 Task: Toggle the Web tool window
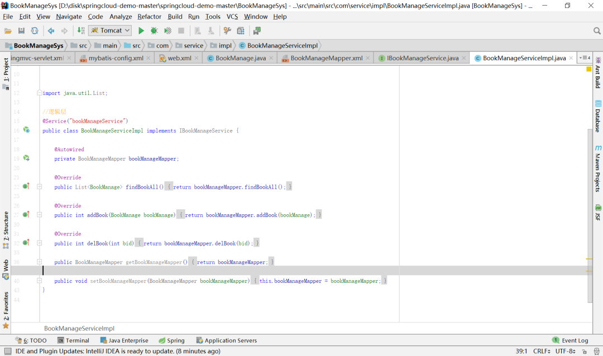pyautogui.click(x=6, y=270)
